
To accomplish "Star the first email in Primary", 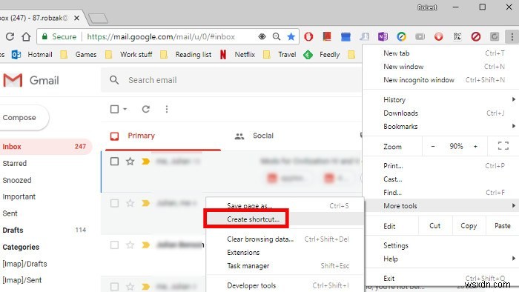I will (x=130, y=162).
